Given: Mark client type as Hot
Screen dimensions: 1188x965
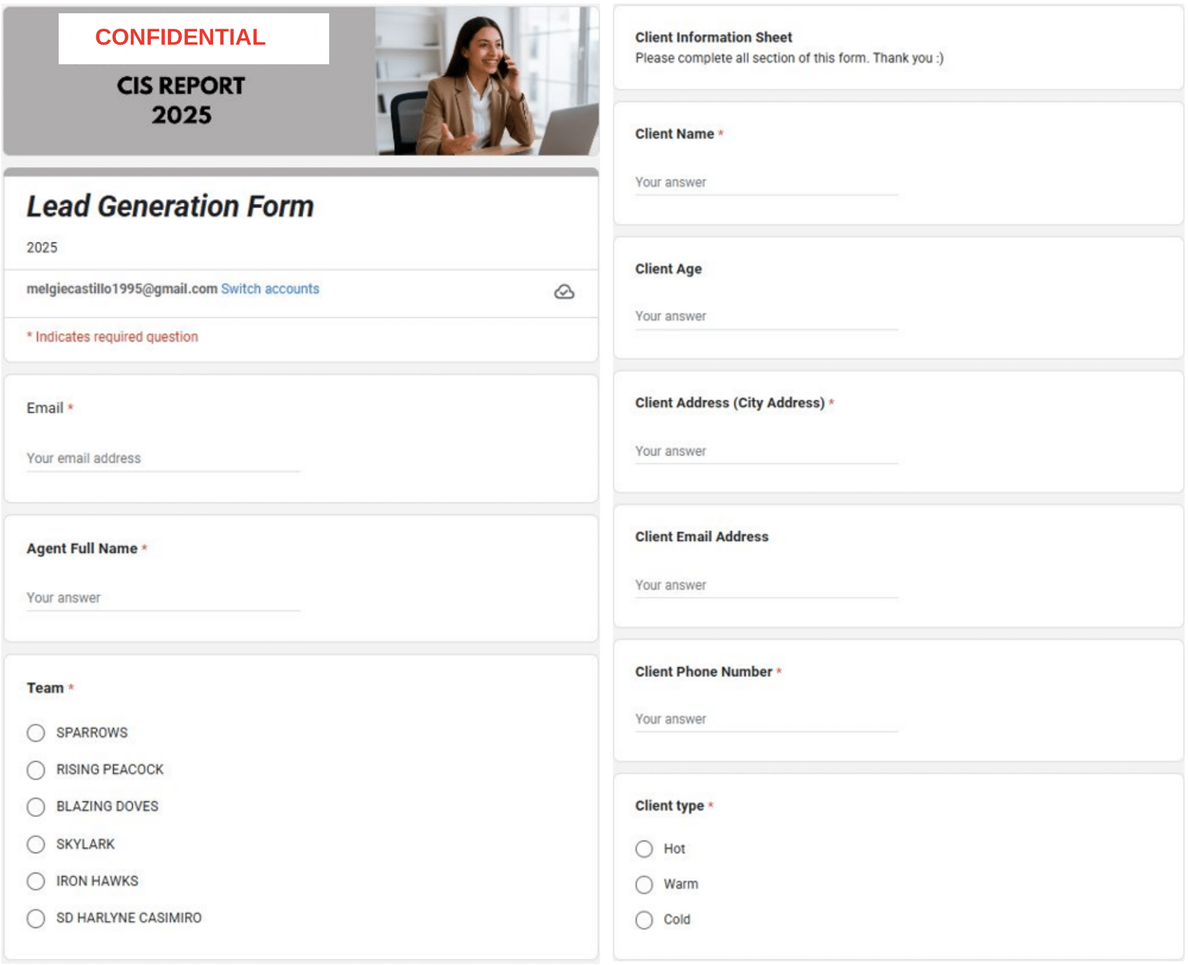Looking at the screenshot, I should [x=644, y=849].
